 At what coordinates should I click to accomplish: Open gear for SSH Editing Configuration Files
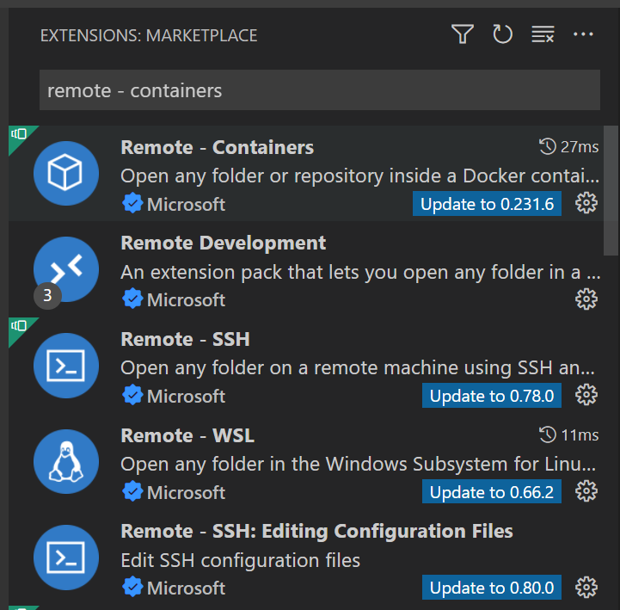(586, 588)
